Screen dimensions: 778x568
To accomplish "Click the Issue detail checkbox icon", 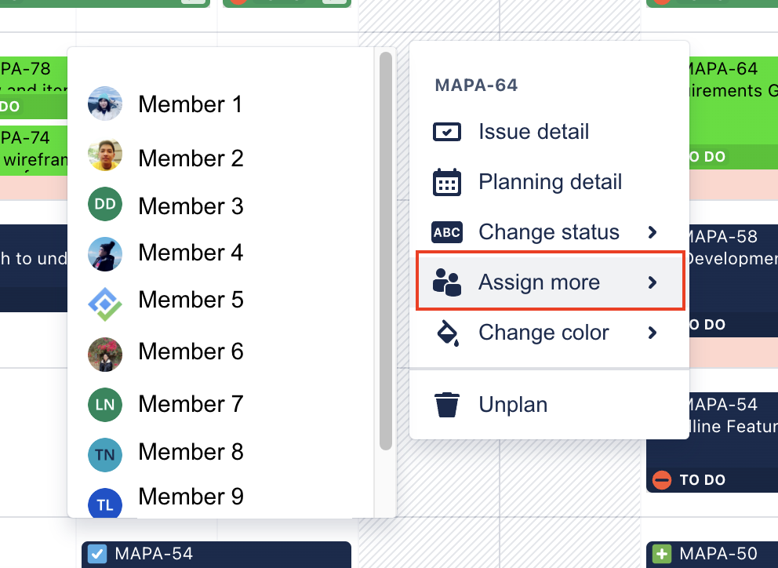I will tap(446, 132).
